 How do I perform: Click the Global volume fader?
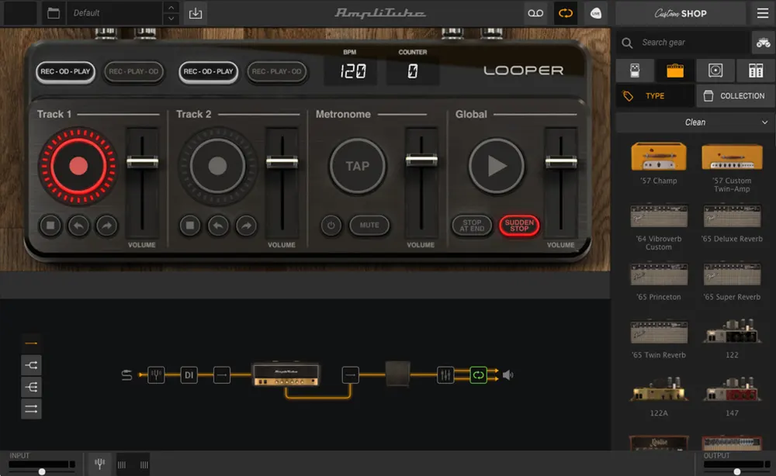point(561,161)
